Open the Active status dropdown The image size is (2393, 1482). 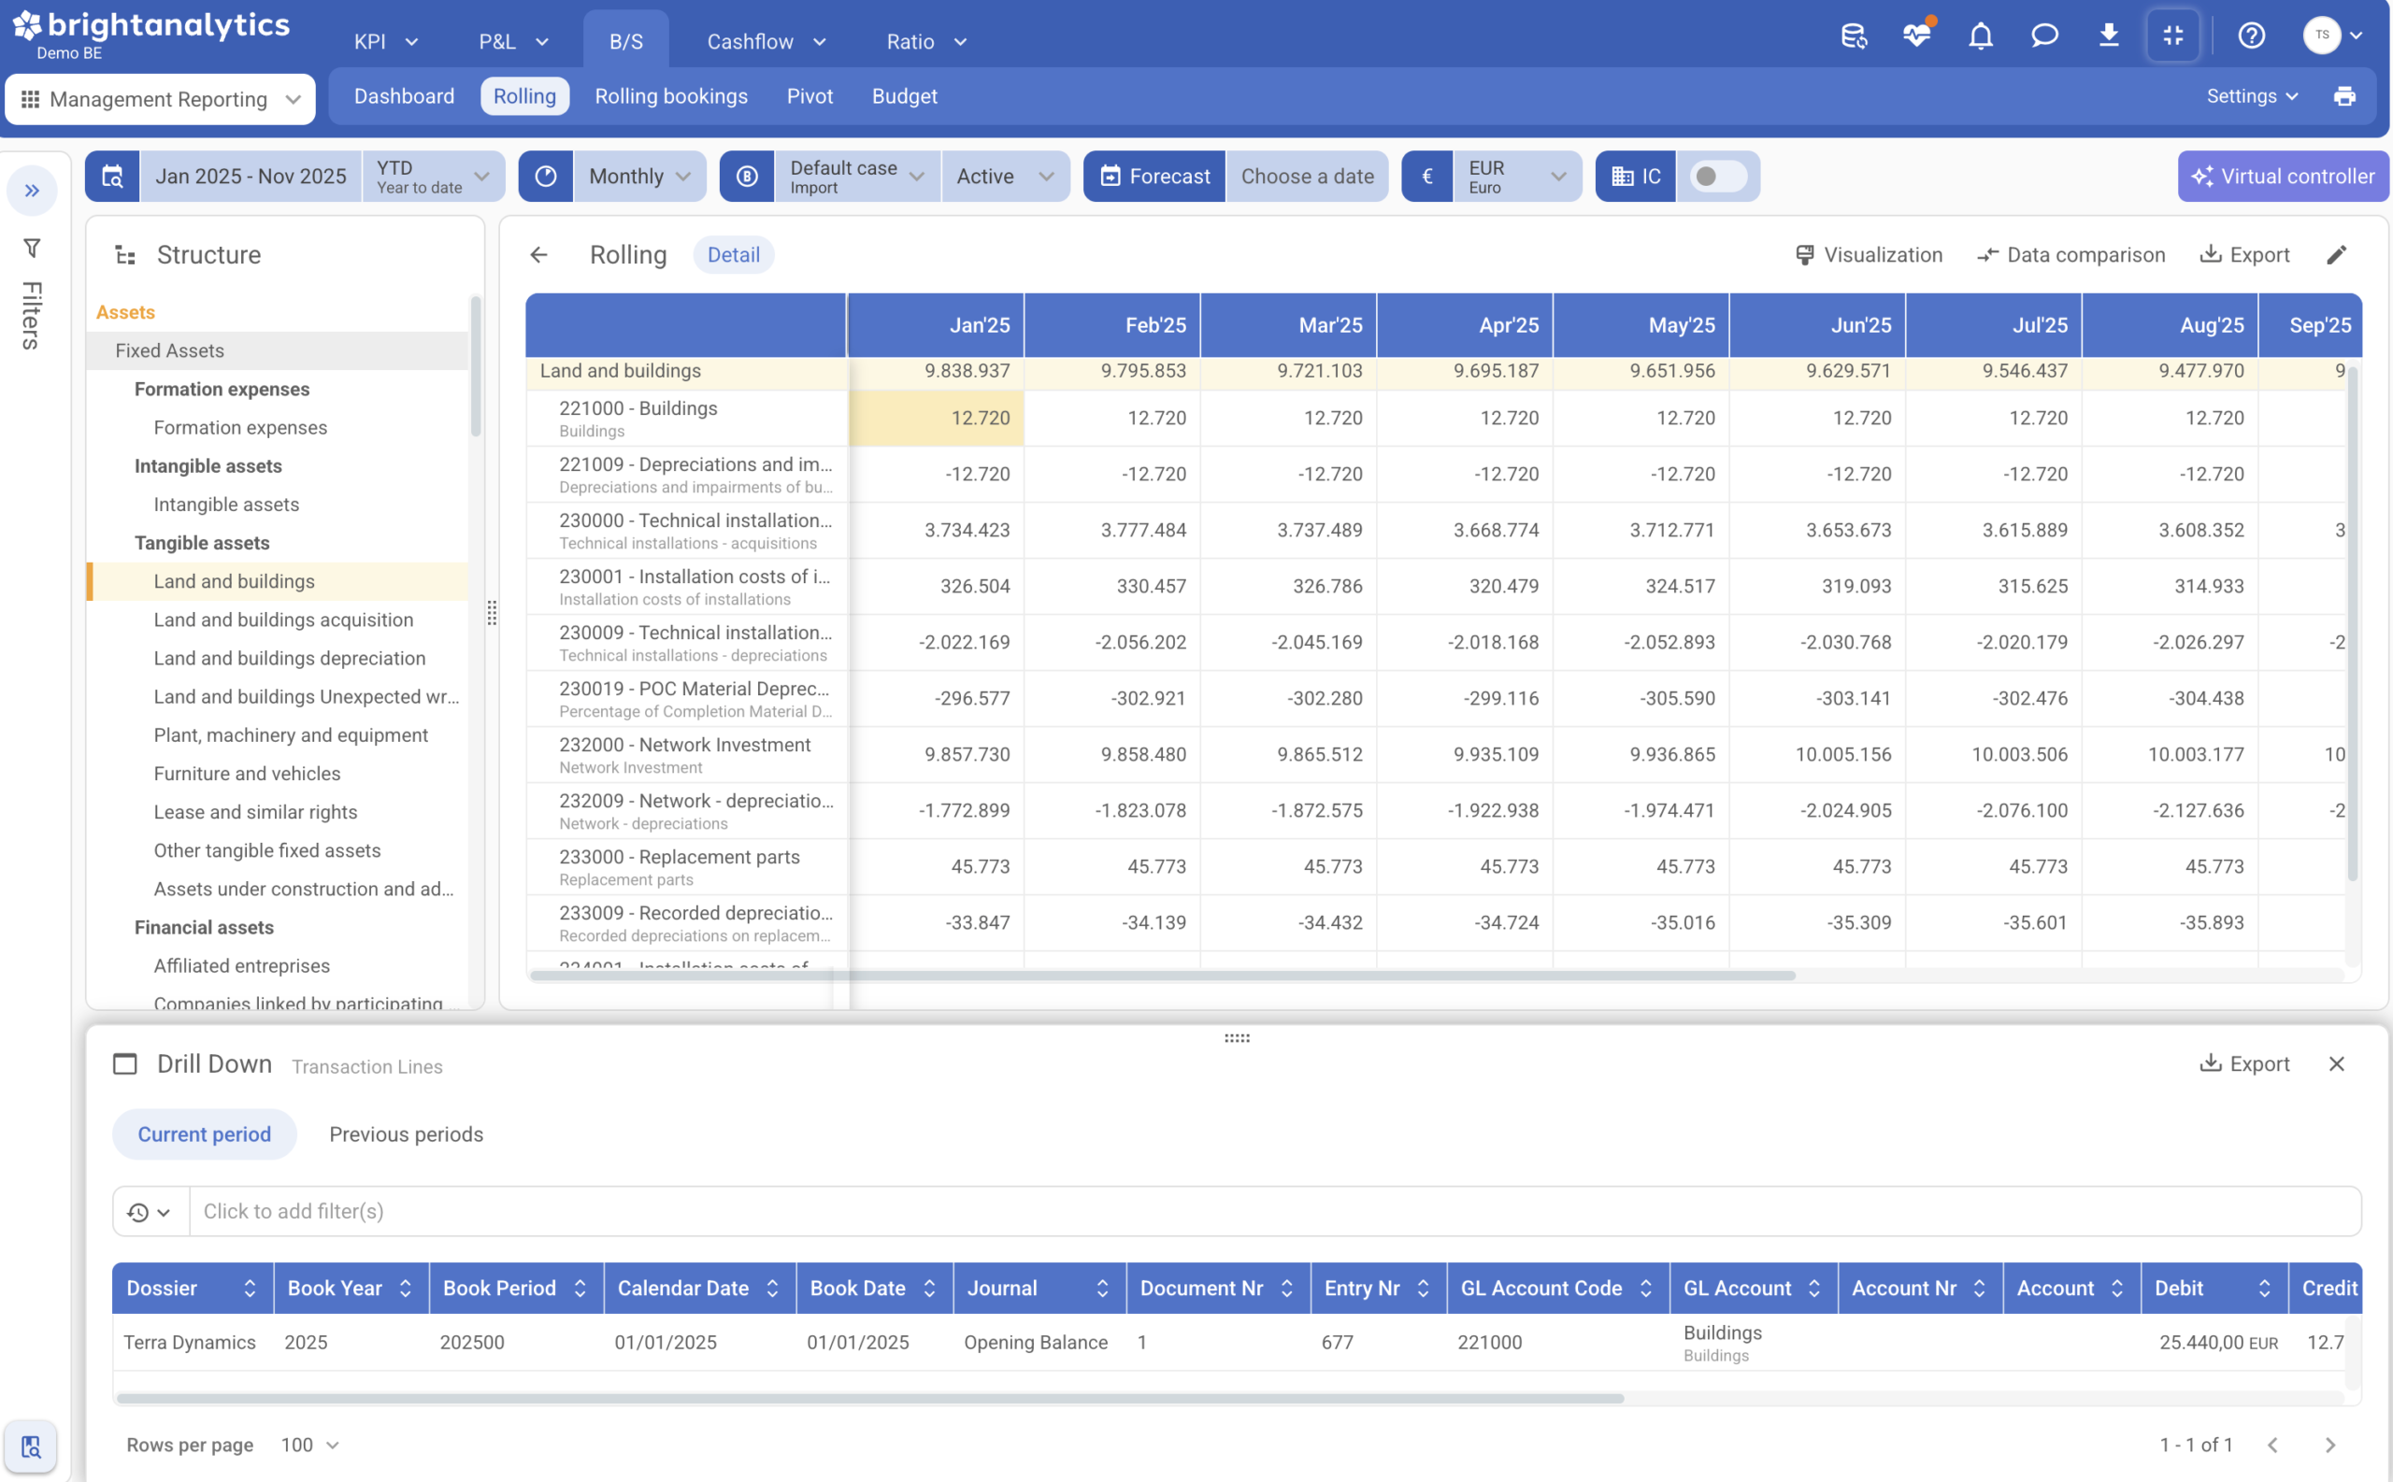(x=1005, y=177)
